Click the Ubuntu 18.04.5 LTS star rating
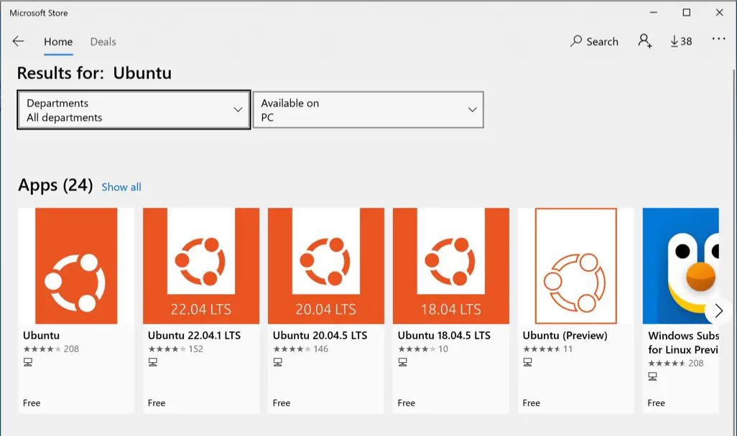This screenshot has width=737, height=436. 416,349
